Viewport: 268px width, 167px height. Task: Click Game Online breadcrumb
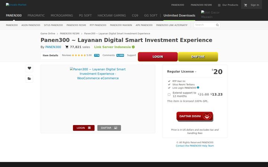point(48,33)
